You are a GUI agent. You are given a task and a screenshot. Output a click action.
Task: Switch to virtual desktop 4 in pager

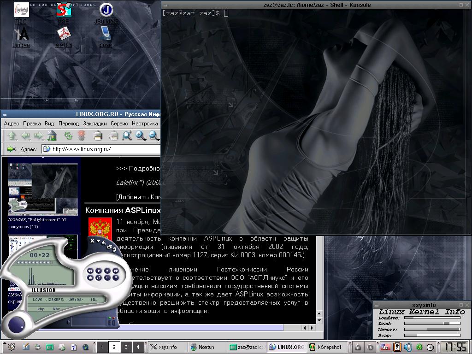click(138, 347)
